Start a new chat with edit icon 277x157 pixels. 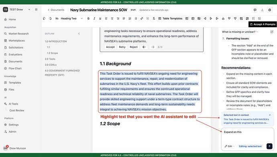(x=272, y=32)
